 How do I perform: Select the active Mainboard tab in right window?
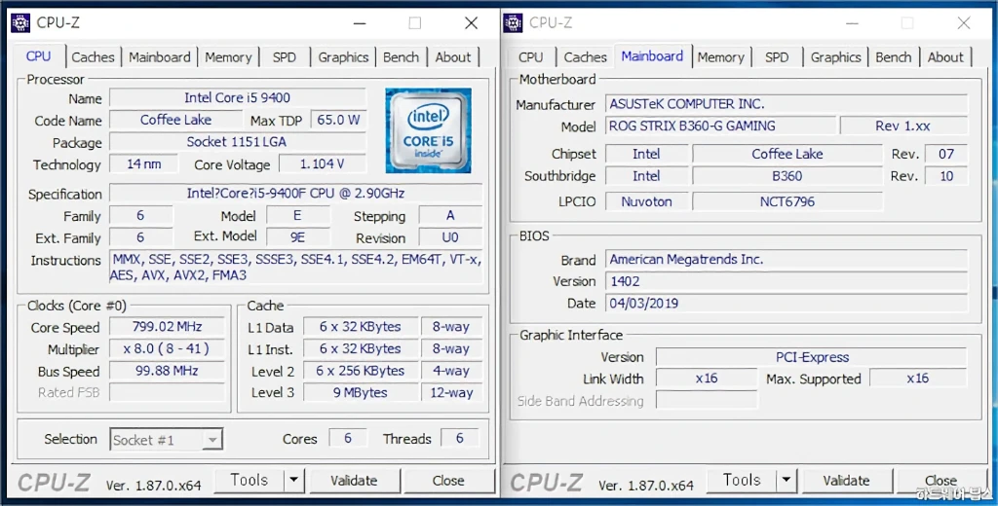click(652, 55)
